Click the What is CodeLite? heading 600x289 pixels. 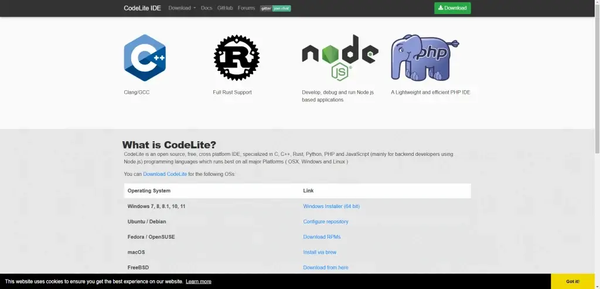169,145
